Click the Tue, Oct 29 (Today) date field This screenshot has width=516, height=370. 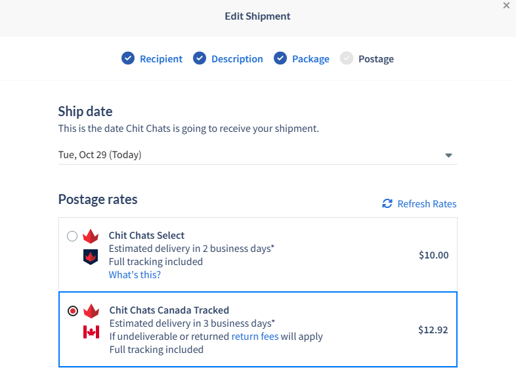(100, 155)
